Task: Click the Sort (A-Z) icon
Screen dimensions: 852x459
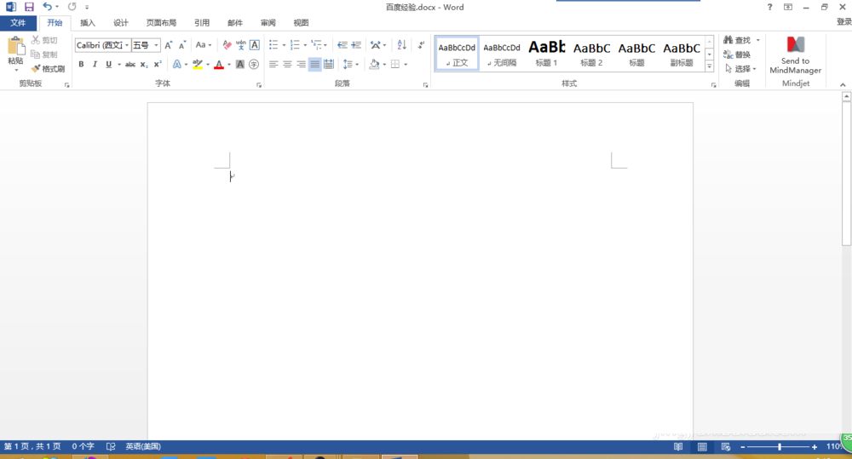Action: pos(401,45)
